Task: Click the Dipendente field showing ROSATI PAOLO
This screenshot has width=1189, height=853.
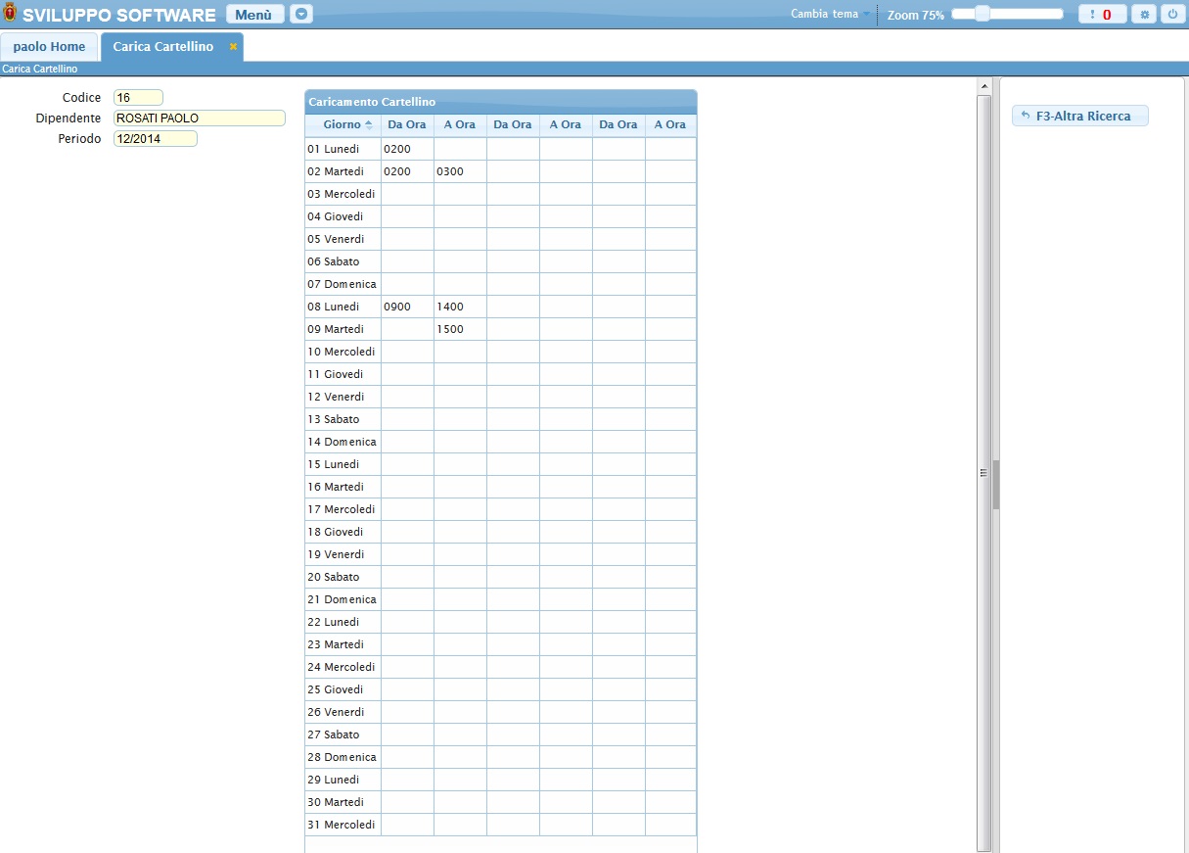Action: 199,118
